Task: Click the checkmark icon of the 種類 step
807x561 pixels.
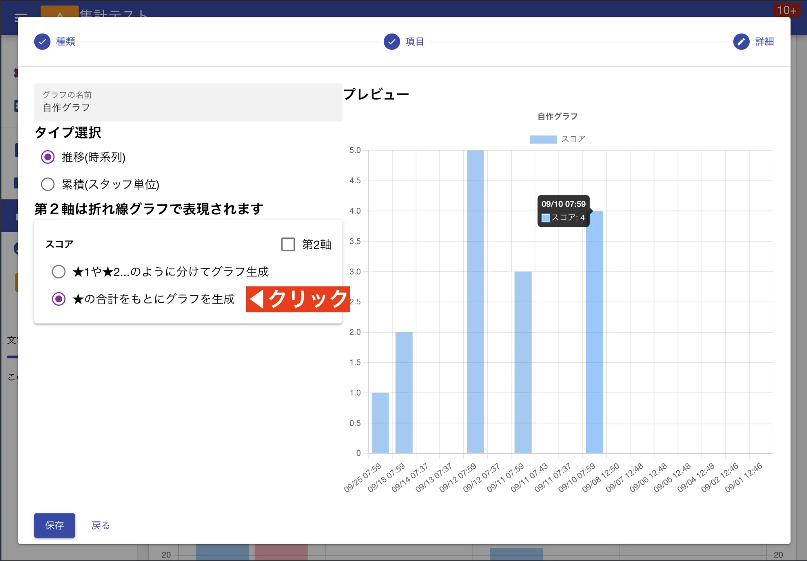Action: 42,42
